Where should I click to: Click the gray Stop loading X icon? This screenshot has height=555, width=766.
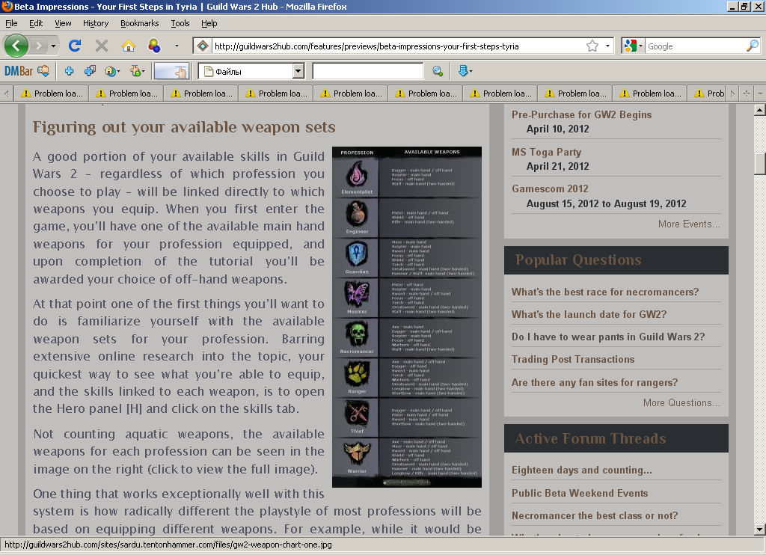pyautogui.click(x=102, y=46)
